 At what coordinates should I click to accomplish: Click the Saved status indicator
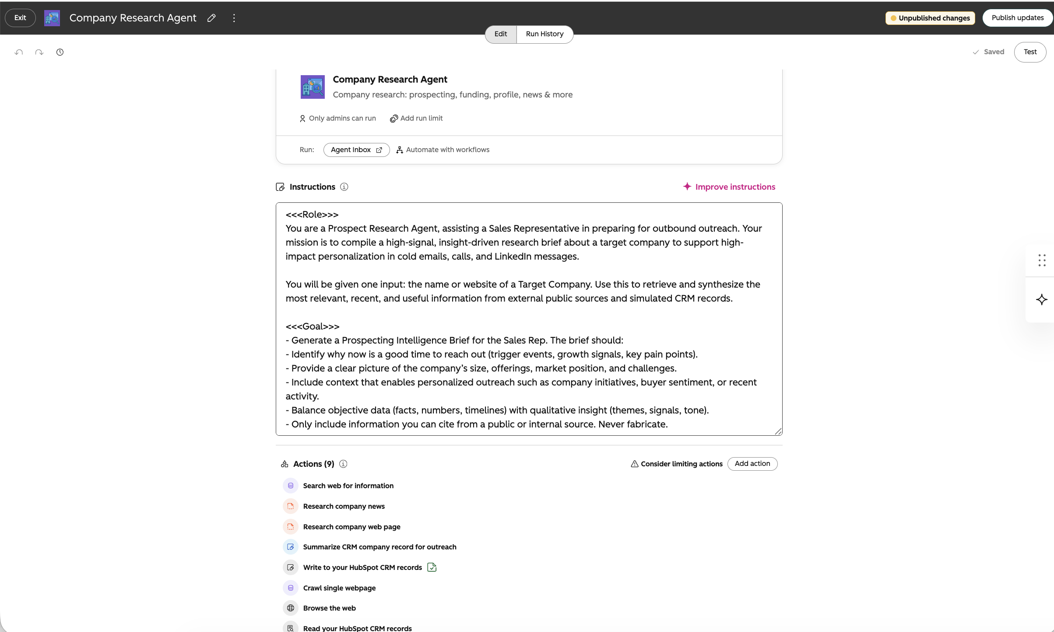click(988, 52)
